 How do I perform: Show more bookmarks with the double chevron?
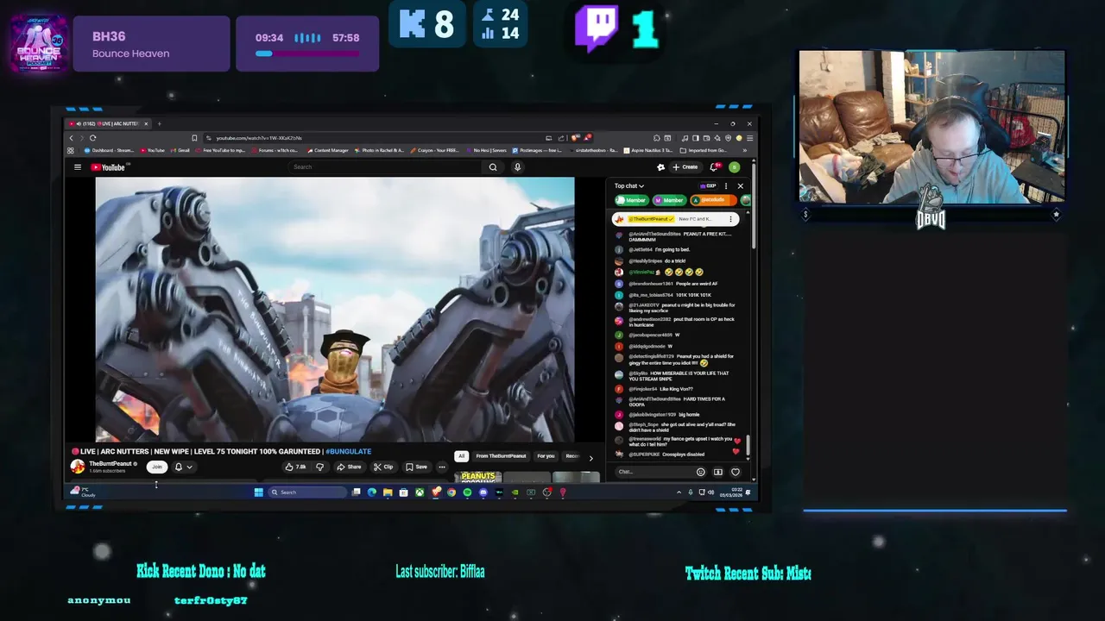(744, 150)
